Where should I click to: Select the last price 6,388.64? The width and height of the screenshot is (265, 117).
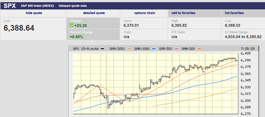[19, 28]
